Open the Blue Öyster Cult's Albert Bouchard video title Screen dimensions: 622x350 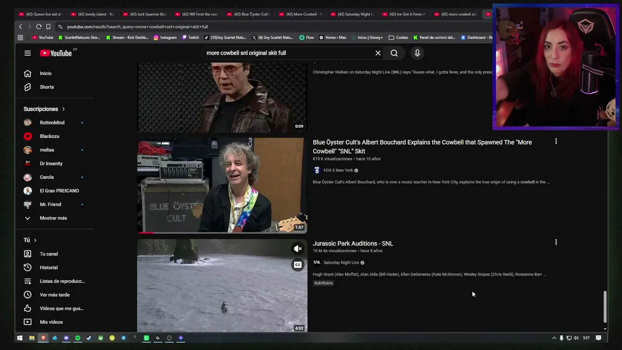point(422,146)
